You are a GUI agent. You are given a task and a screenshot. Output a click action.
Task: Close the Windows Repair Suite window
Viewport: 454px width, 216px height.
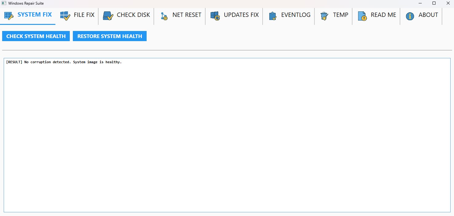[448, 3]
